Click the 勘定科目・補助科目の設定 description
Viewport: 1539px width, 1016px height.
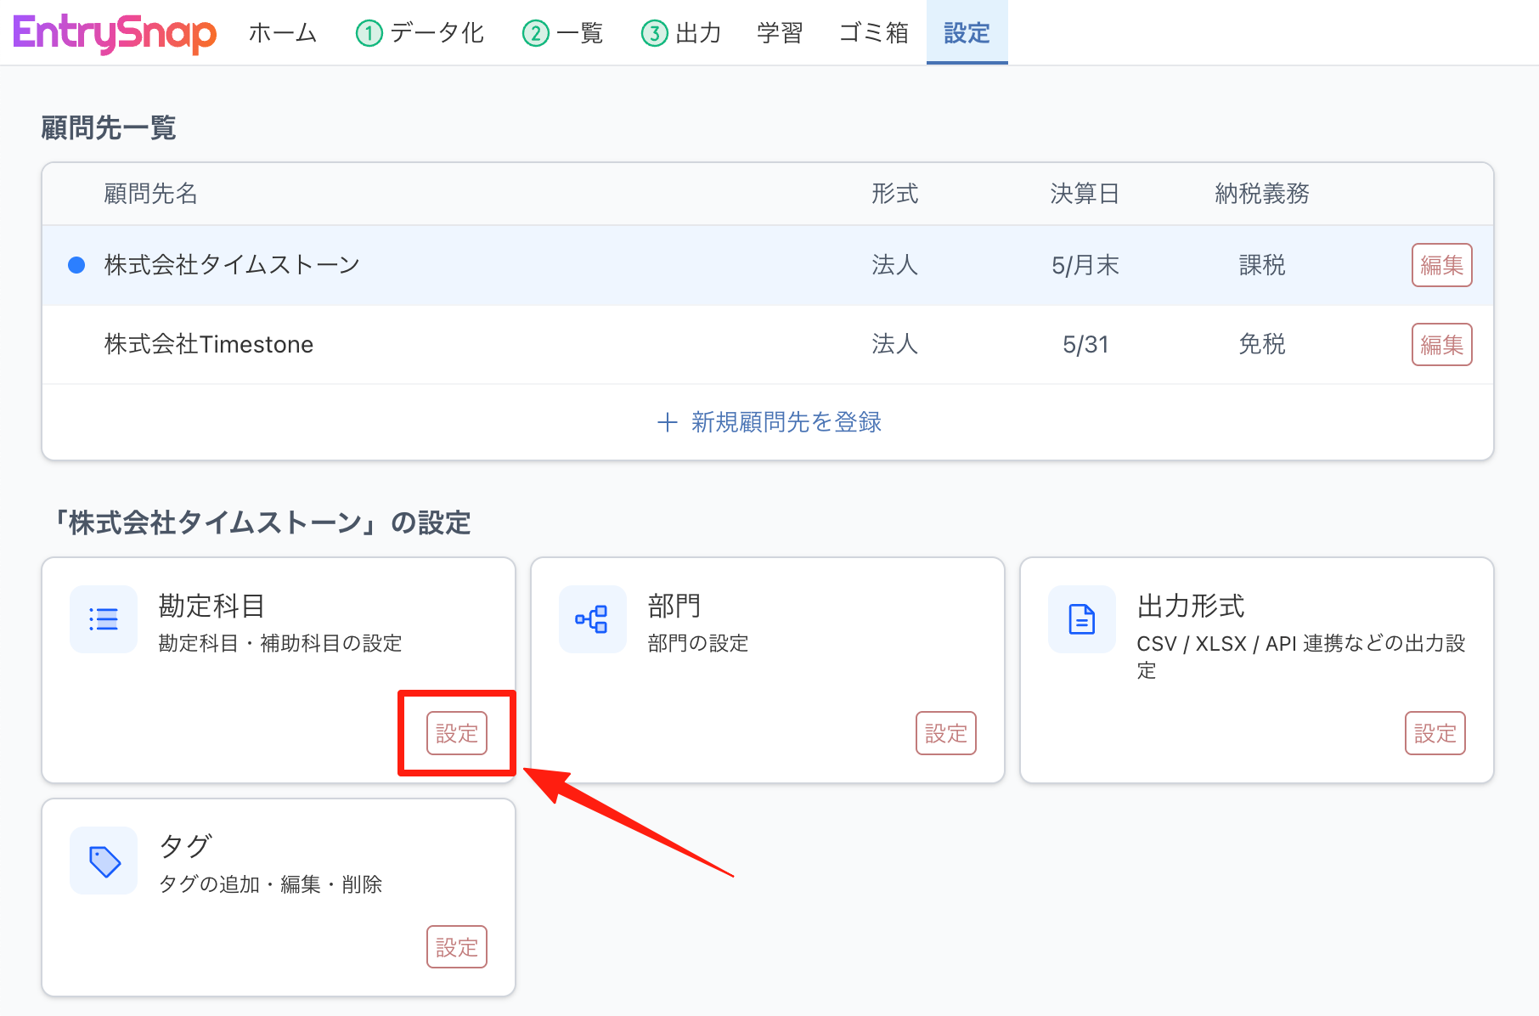[280, 643]
